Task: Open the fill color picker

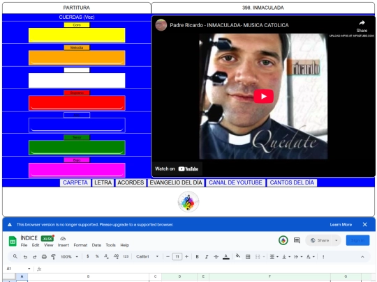Action: [238, 256]
